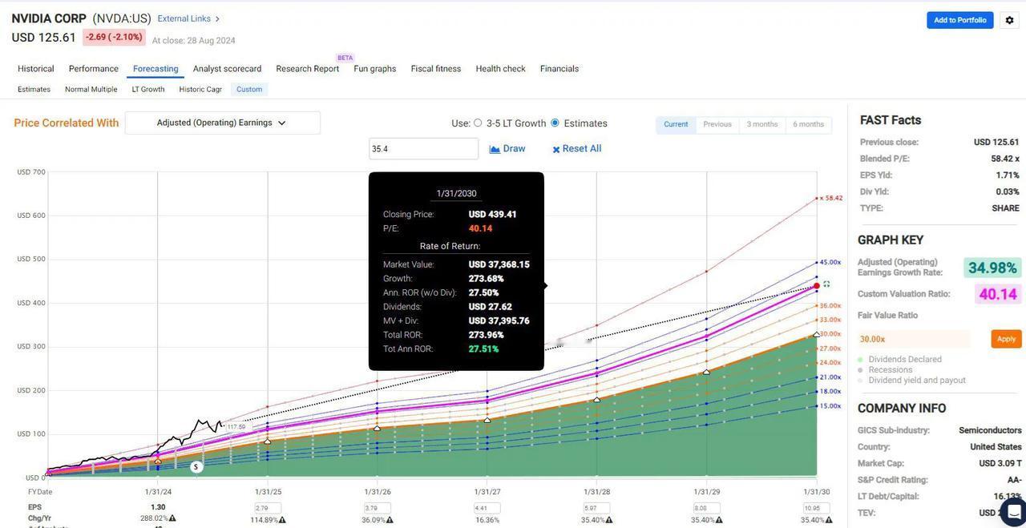Image resolution: width=1026 pixels, height=528 pixels.
Task: Click the 1/31/30 EPS field 10.95
Action: [x=817, y=508]
